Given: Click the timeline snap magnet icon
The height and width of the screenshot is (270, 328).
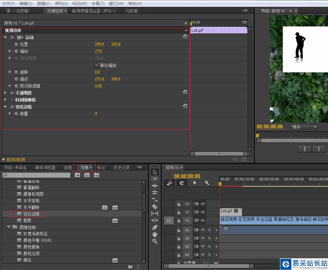Looking at the screenshot, I should [x=182, y=183].
